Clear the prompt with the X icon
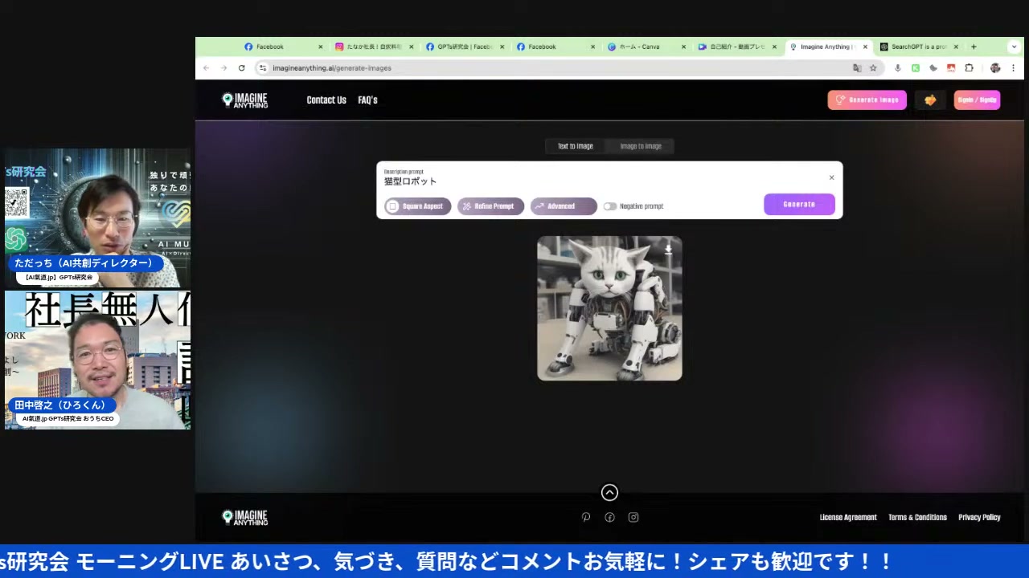 point(831,177)
